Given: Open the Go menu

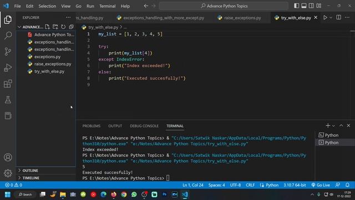Looking at the screenshot, I should [x=78, y=6].
